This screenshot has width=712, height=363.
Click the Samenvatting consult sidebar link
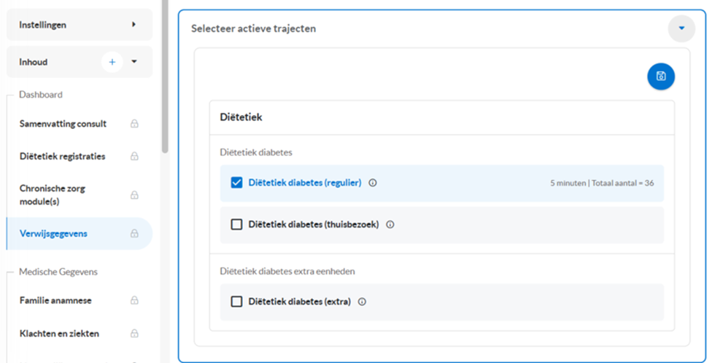tap(63, 123)
